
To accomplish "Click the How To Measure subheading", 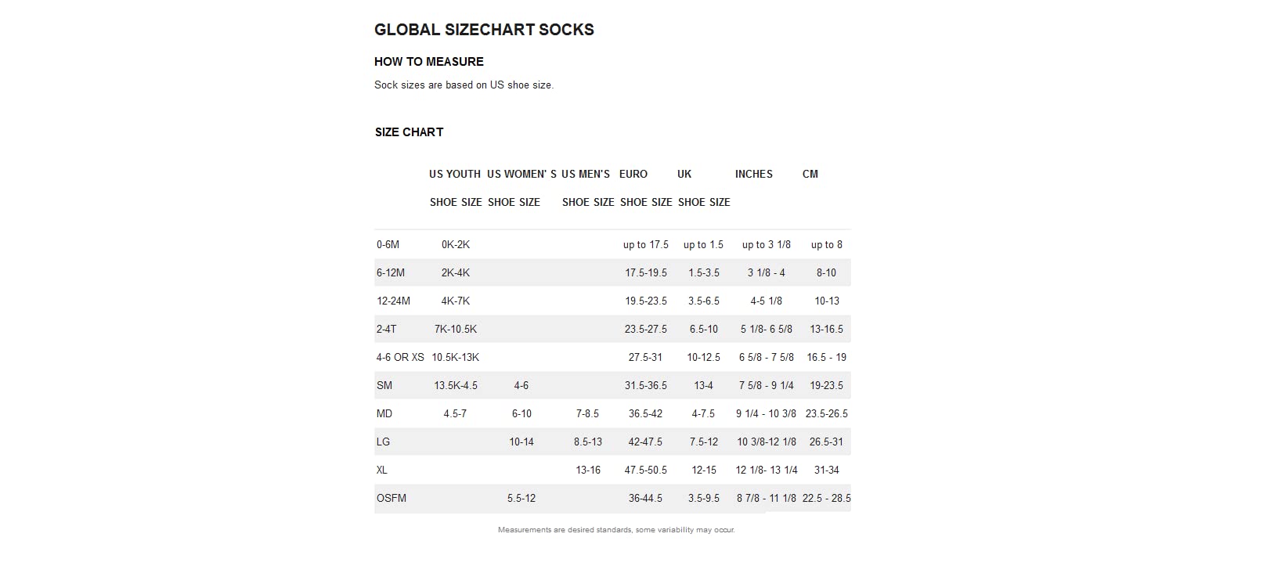I will click(x=428, y=62).
